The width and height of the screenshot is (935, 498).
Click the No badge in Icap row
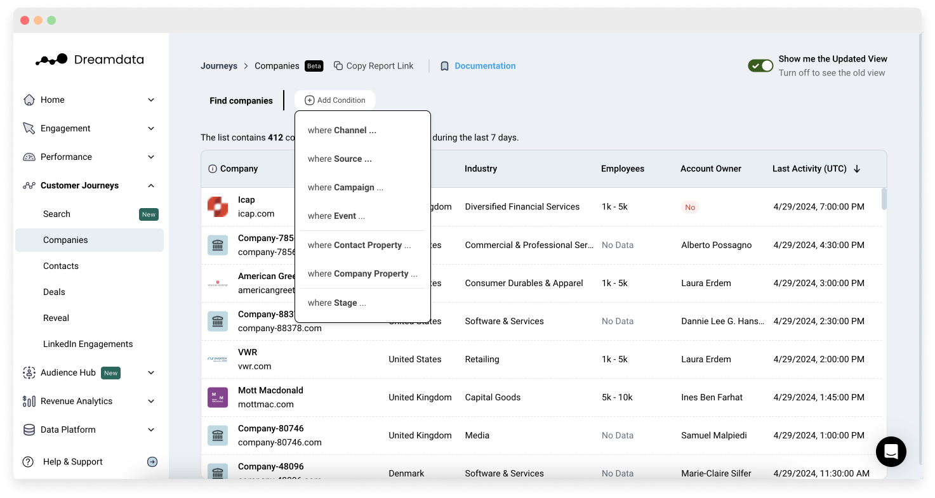[x=690, y=207]
